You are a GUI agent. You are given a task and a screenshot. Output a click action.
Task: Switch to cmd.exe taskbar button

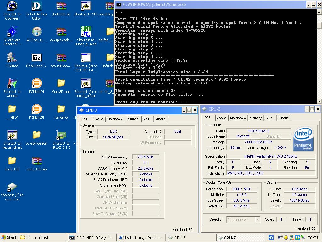pos(92,238)
